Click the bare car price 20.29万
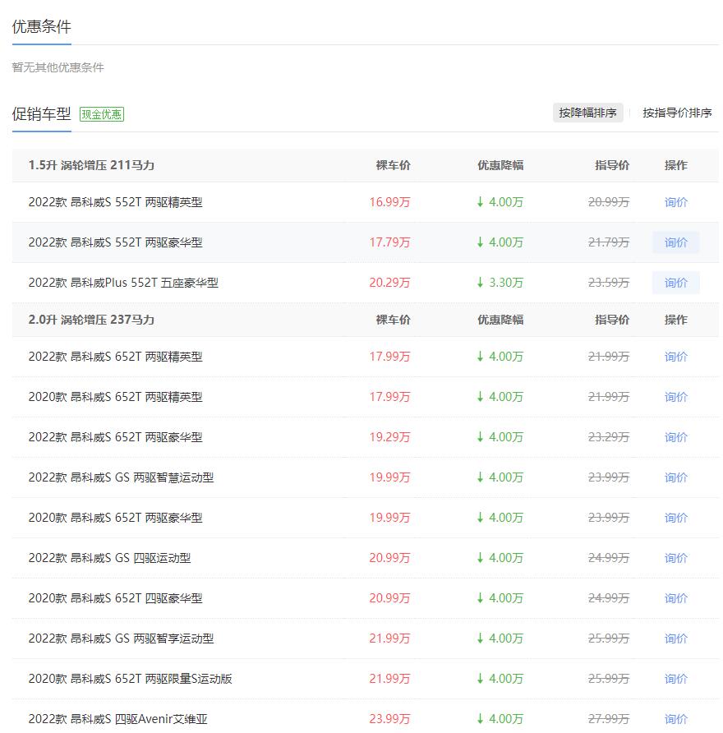Image resolution: width=723 pixels, height=733 pixels. 389,283
